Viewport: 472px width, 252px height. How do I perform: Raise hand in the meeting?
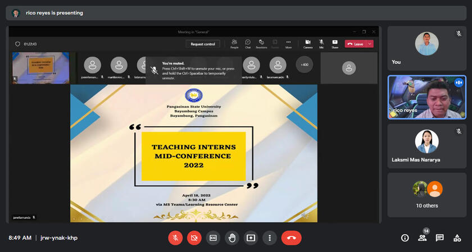[x=232, y=238]
